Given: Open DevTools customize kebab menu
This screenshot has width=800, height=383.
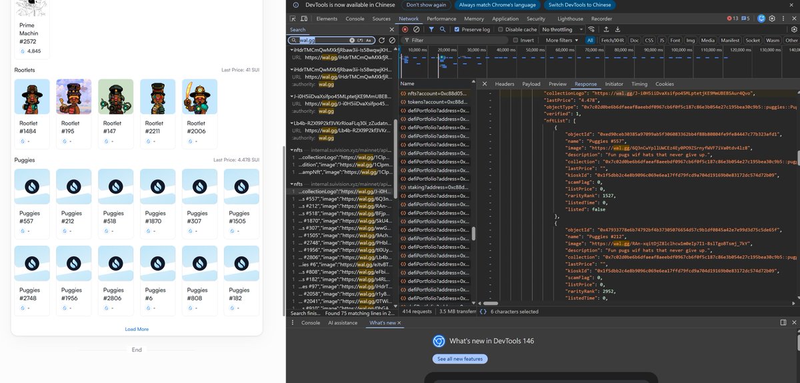Looking at the screenshot, I should 782,19.
